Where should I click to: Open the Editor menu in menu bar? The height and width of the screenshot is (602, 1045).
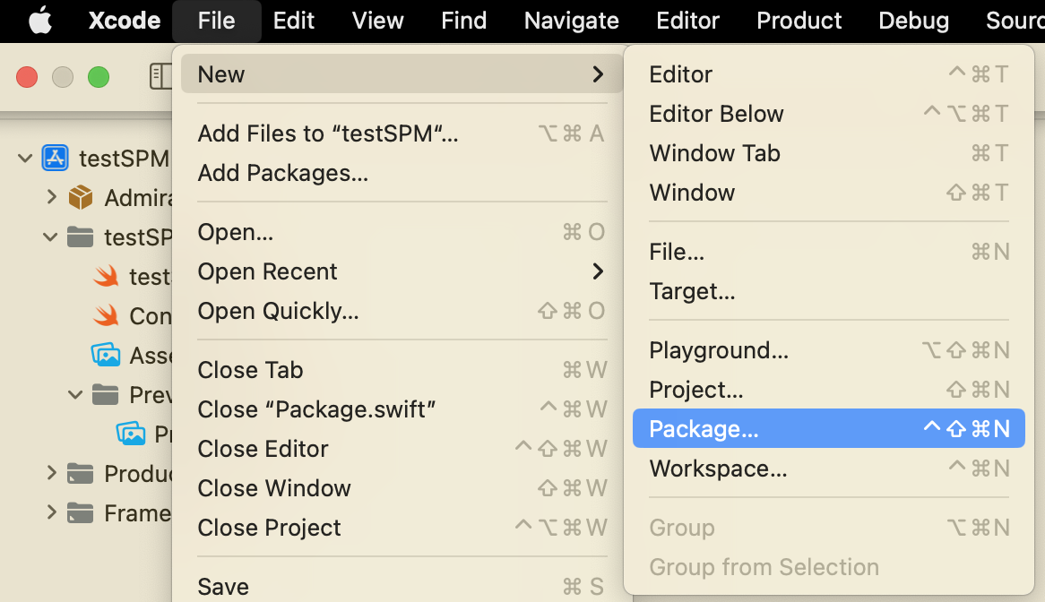(x=687, y=21)
